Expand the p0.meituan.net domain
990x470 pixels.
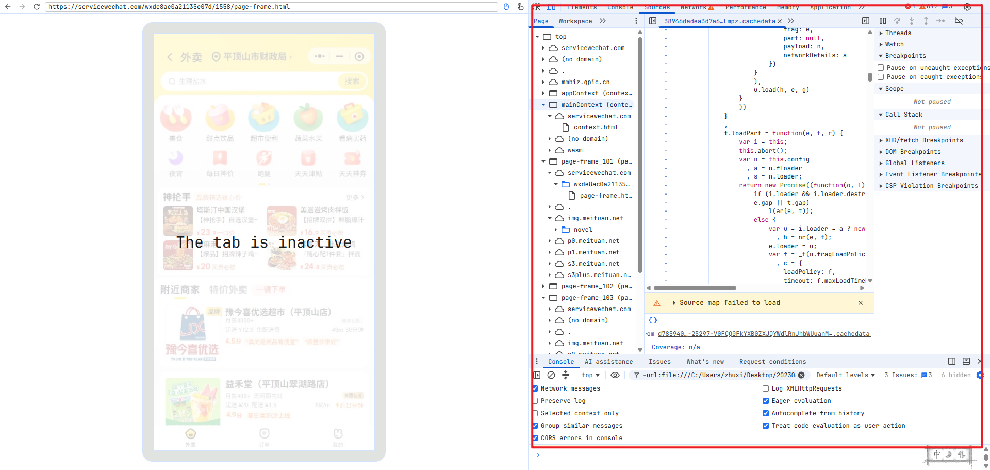[x=550, y=241]
